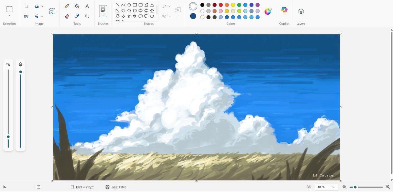Select the Eraser tool
The image size is (393, 192).
(x=67, y=16)
